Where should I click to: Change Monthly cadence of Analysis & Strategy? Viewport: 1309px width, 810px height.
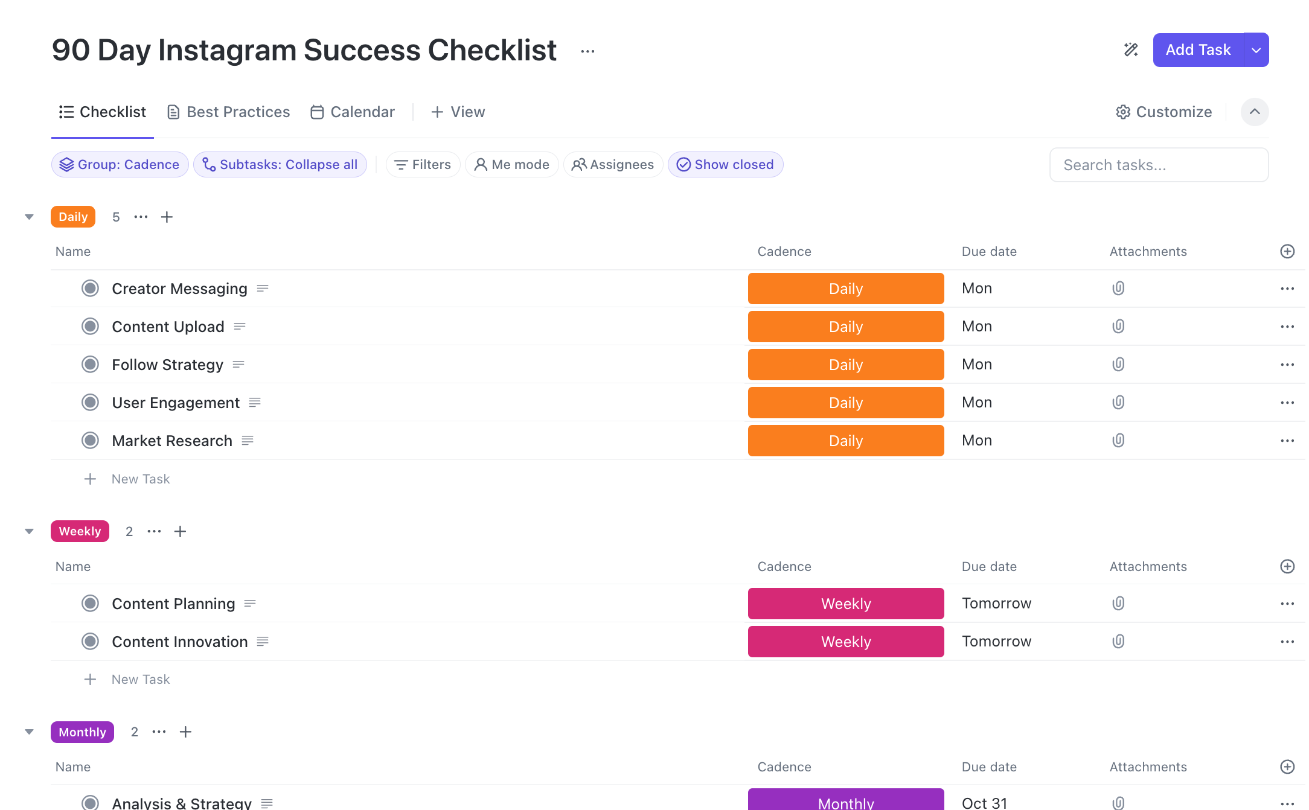(x=846, y=800)
